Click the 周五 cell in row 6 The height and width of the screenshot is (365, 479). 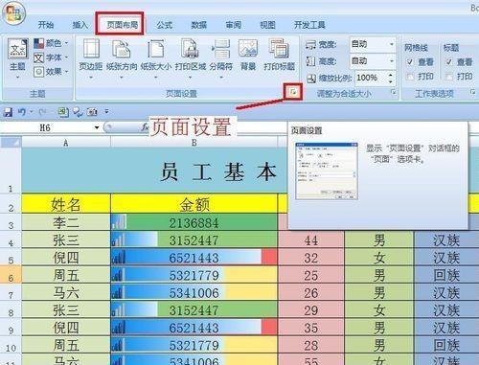(66, 275)
